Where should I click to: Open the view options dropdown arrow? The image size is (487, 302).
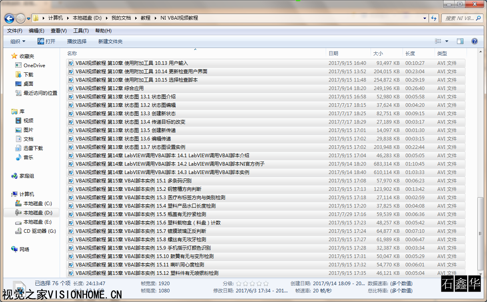tap(447, 41)
